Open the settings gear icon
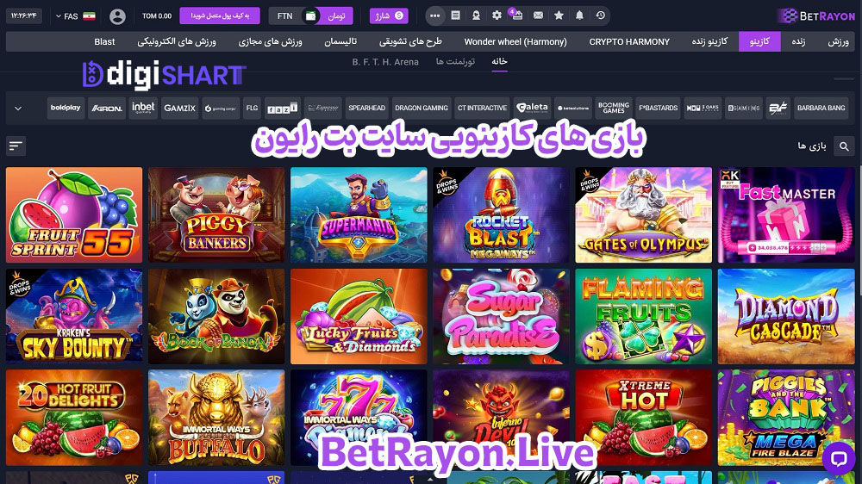Screen dimensions: 862x484 click(x=497, y=16)
